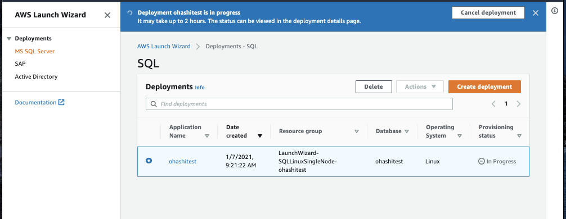This screenshot has height=219, width=566.
Task: Open the Actions dropdown
Action: coord(420,87)
